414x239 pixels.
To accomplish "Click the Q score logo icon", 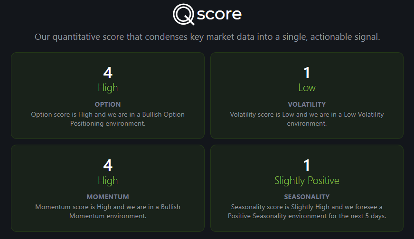I will (x=184, y=14).
